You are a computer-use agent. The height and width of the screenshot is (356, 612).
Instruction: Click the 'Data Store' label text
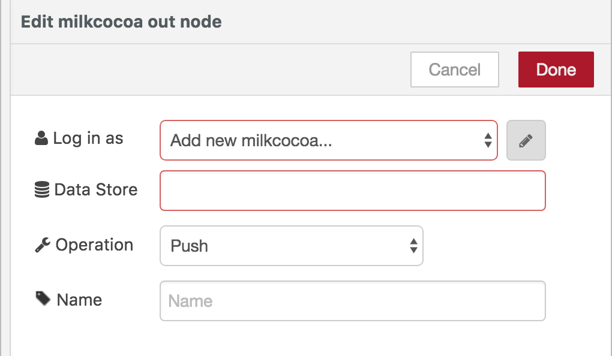pos(95,190)
